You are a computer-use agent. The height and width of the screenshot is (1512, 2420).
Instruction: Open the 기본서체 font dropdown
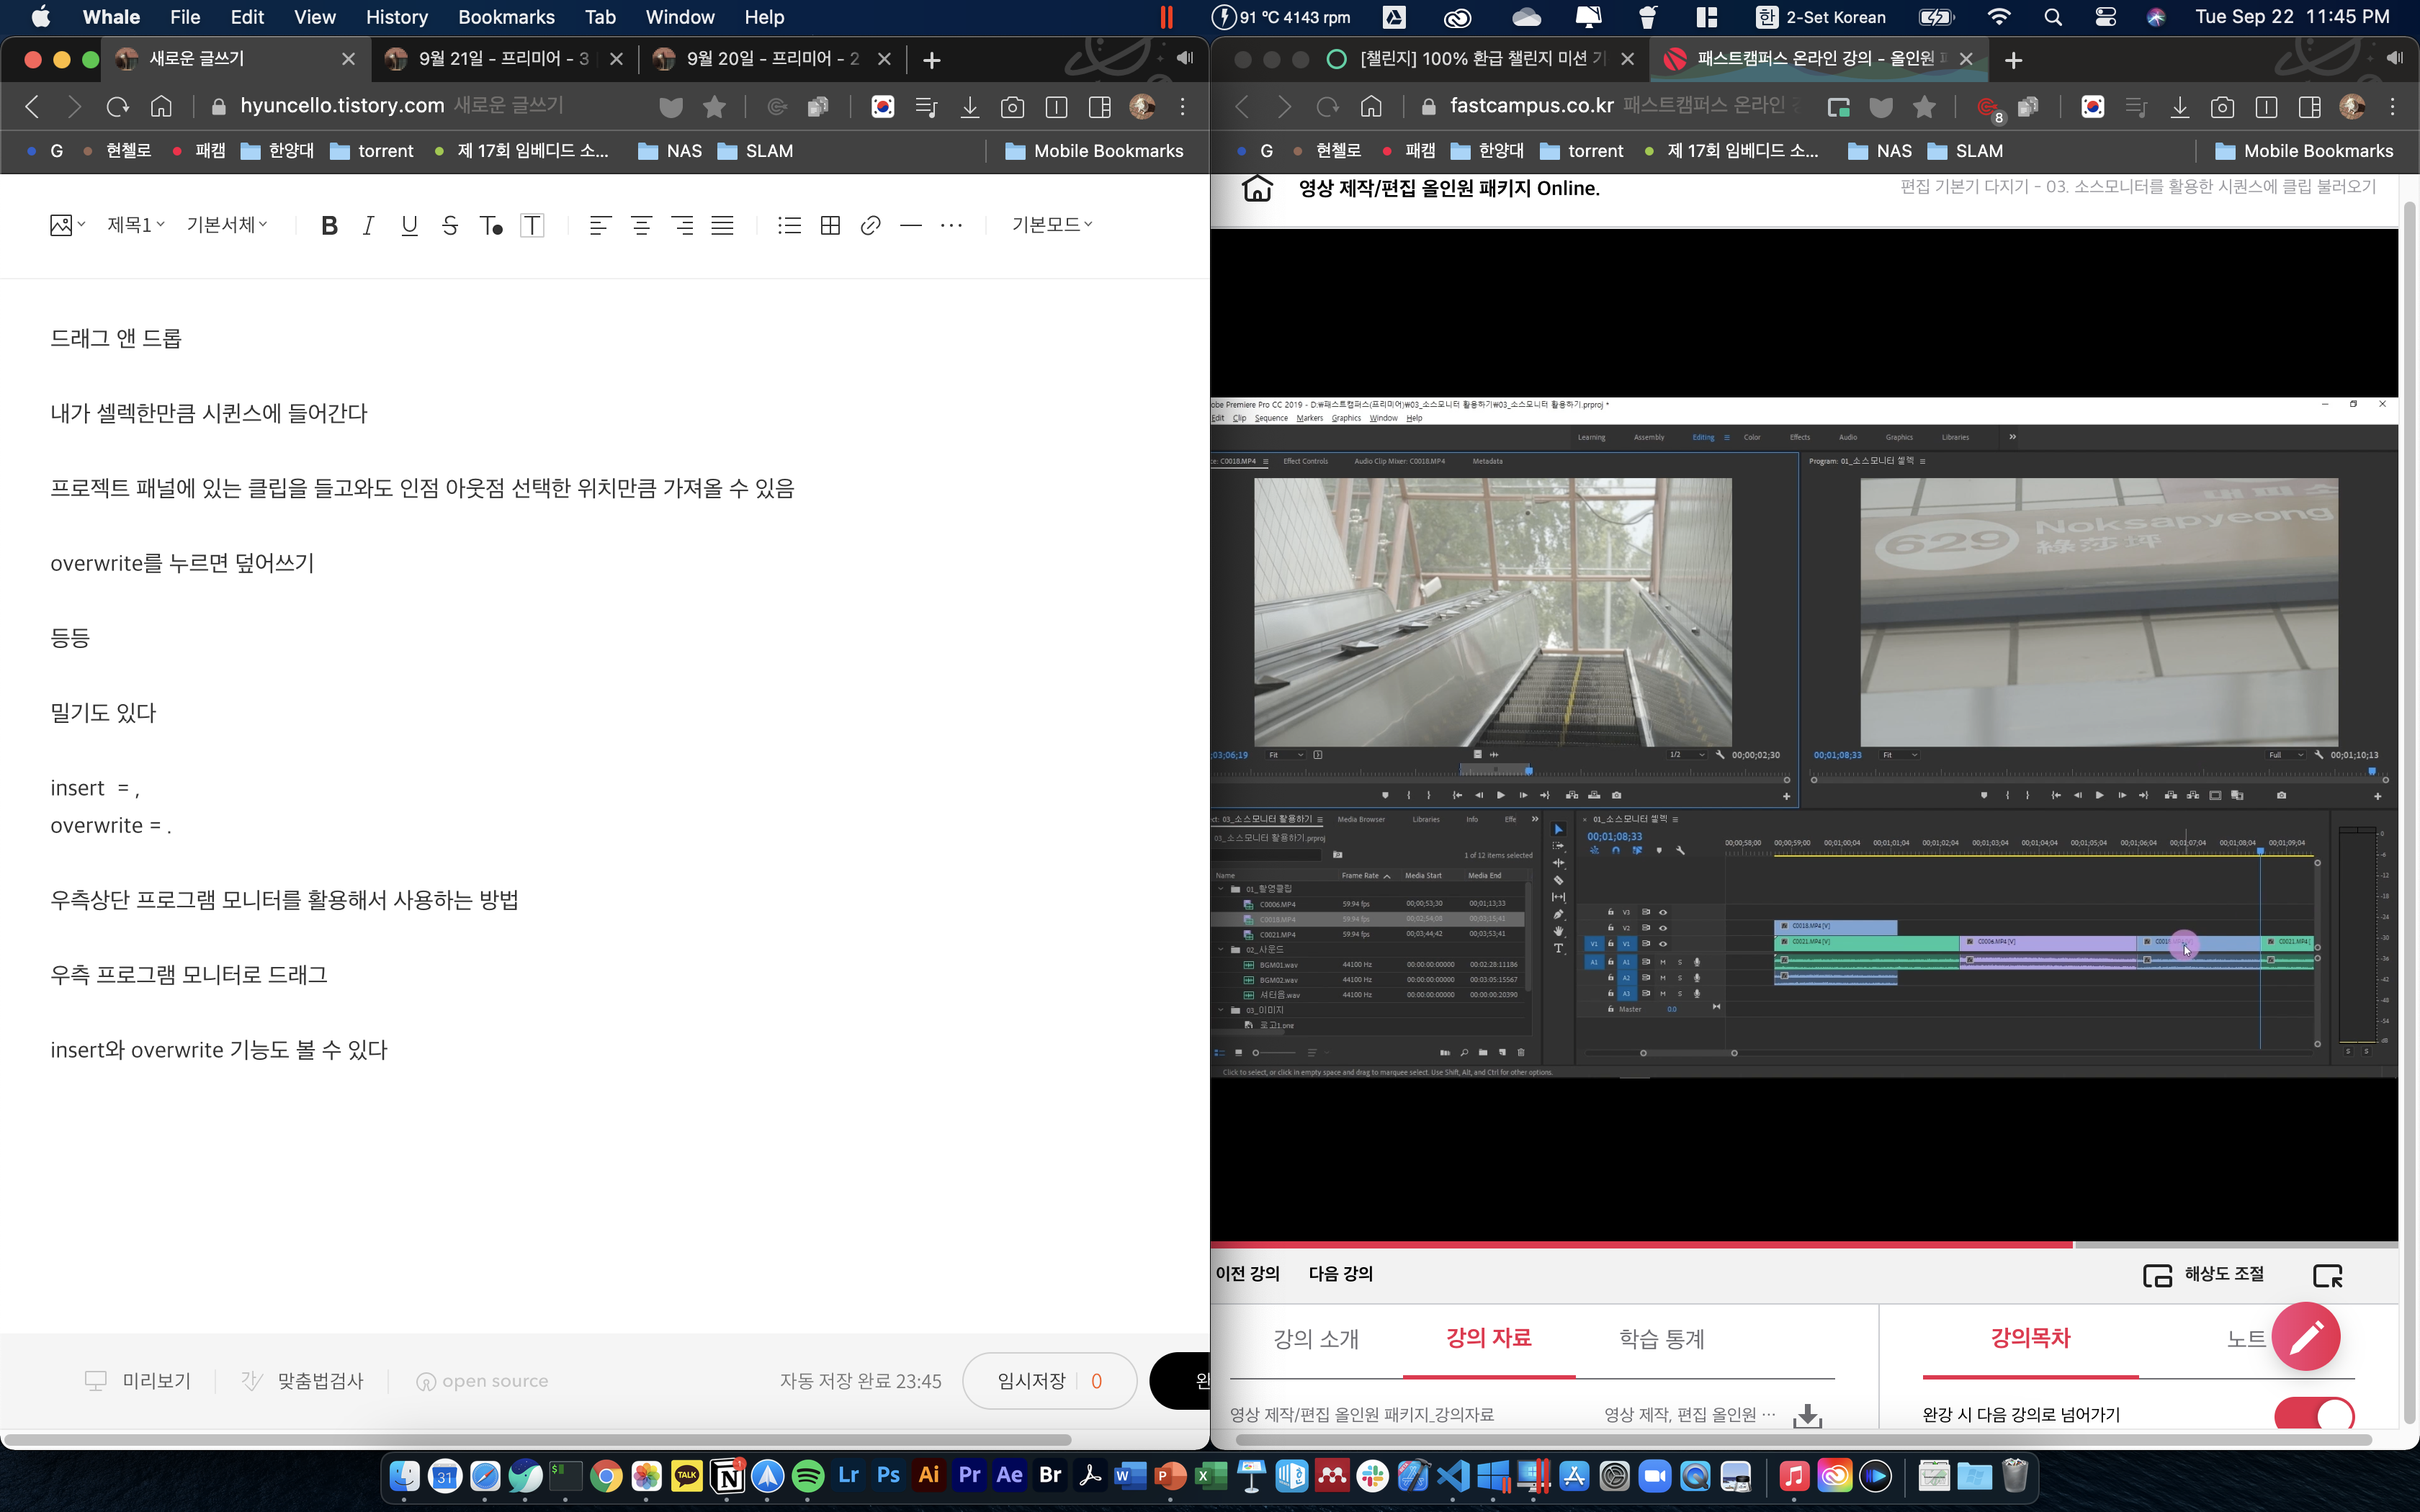click(x=227, y=225)
